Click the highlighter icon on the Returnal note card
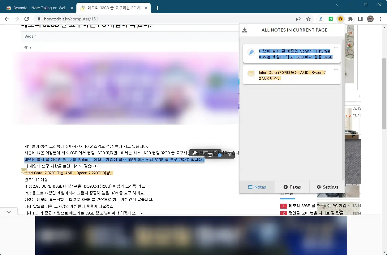 (251, 52)
